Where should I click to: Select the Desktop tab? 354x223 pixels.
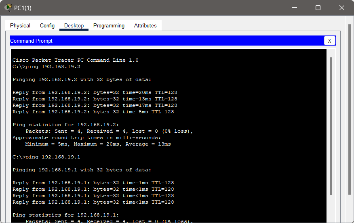click(x=74, y=26)
